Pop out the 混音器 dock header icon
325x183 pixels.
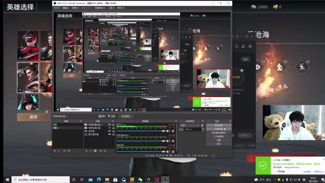click(176, 121)
